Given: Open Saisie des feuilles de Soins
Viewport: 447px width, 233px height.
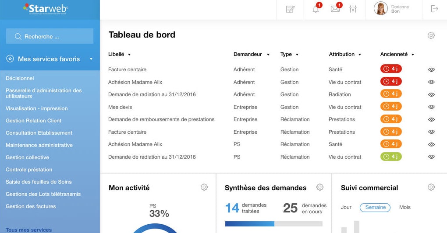Looking at the screenshot, I should (39, 182).
